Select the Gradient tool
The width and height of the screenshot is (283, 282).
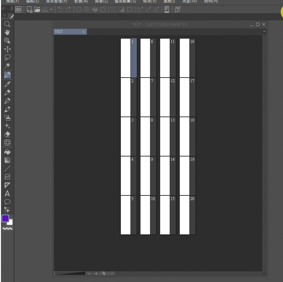coord(7,160)
